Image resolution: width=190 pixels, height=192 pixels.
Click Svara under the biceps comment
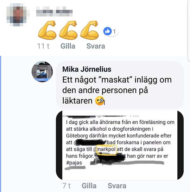tap(96, 46)
